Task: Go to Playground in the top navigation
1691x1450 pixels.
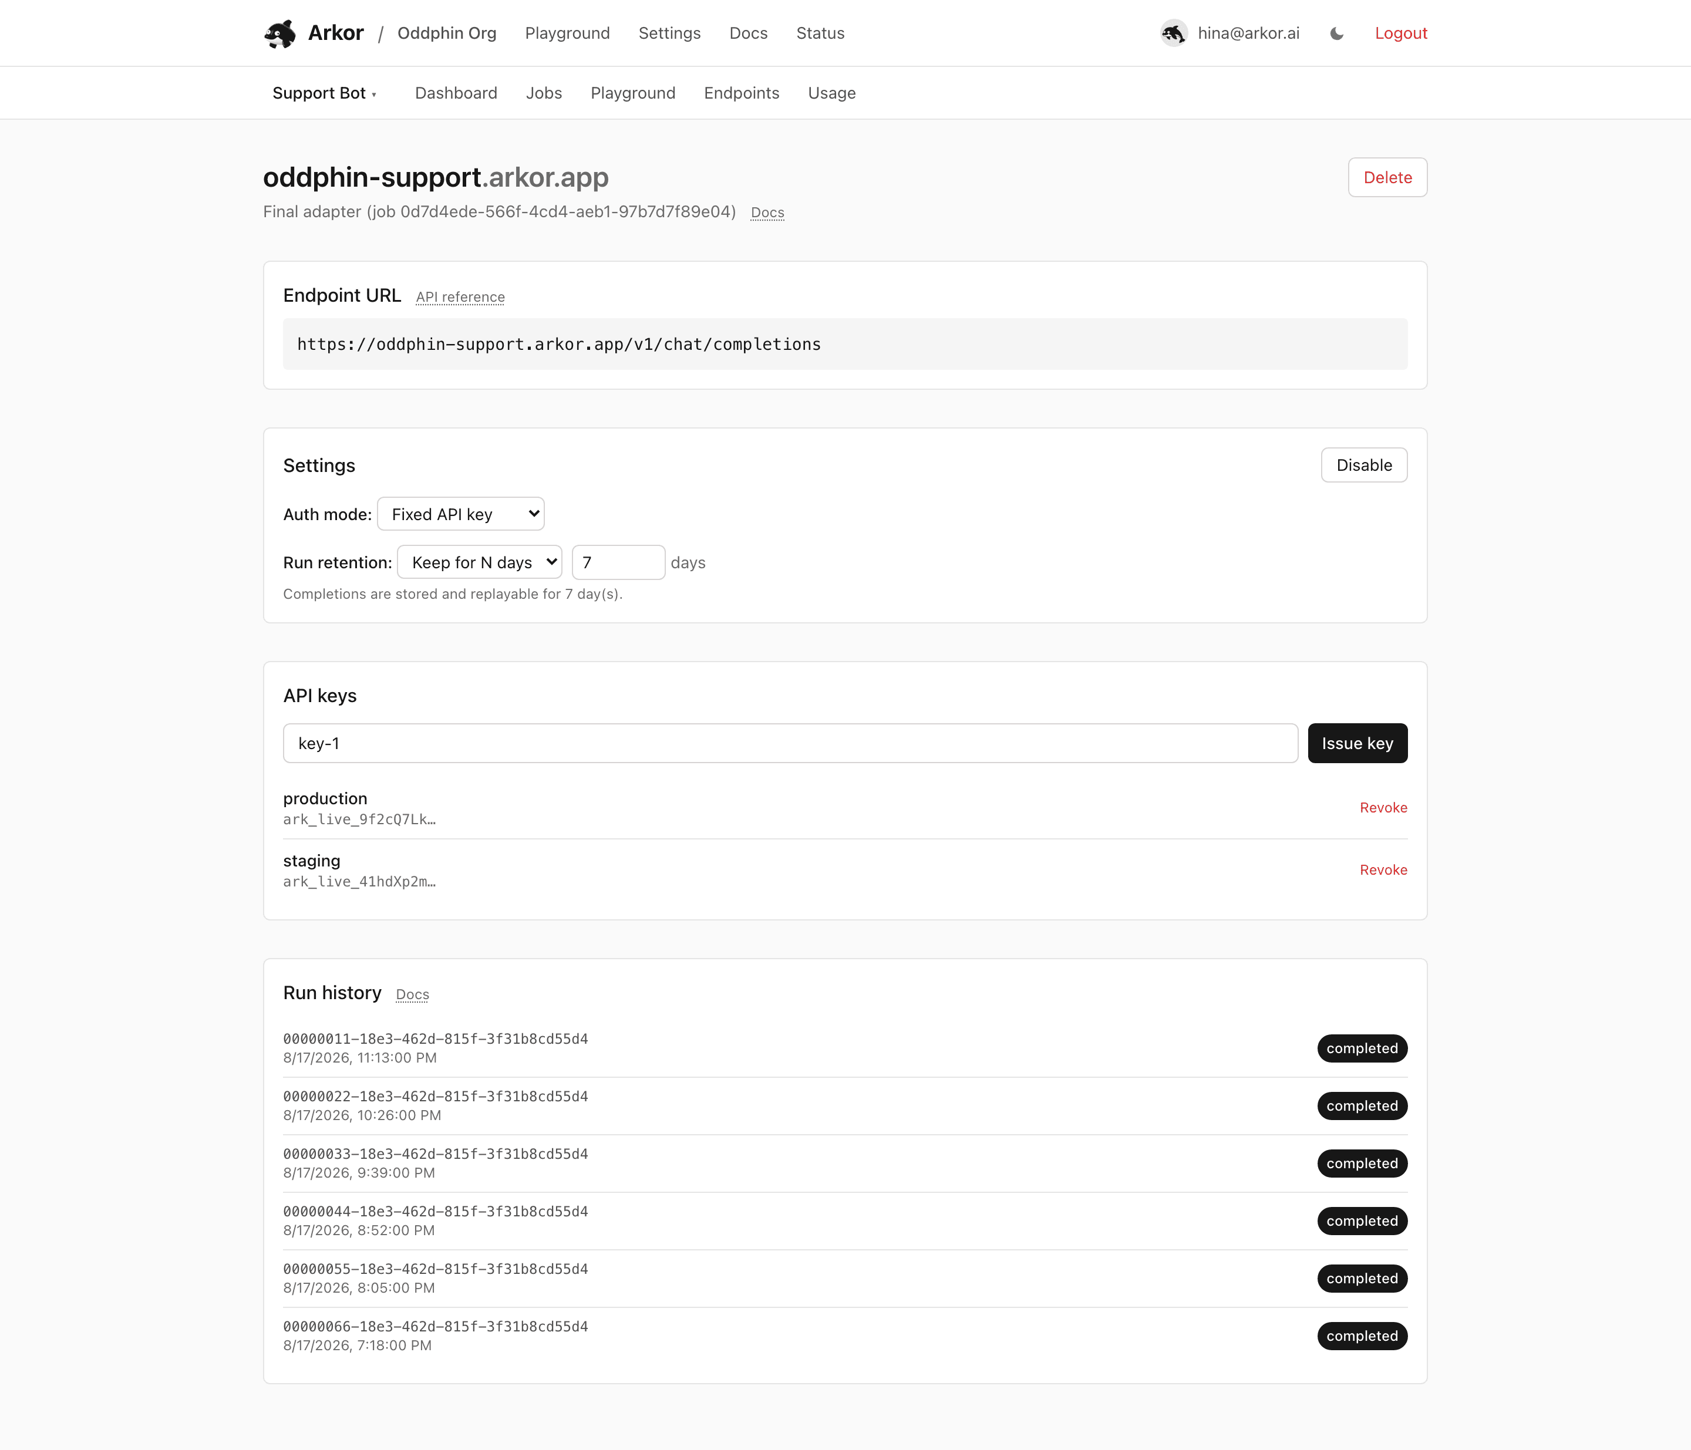Action: pos(567,33)
